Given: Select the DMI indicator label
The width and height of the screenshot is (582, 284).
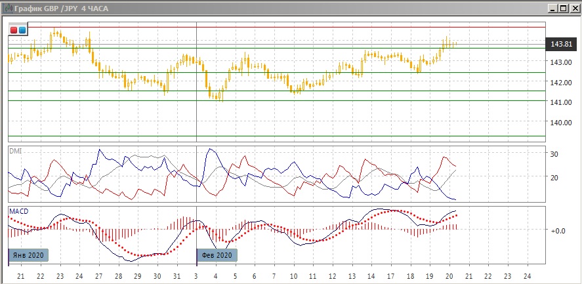Looking at the screenshot, I should pos(15,151).
